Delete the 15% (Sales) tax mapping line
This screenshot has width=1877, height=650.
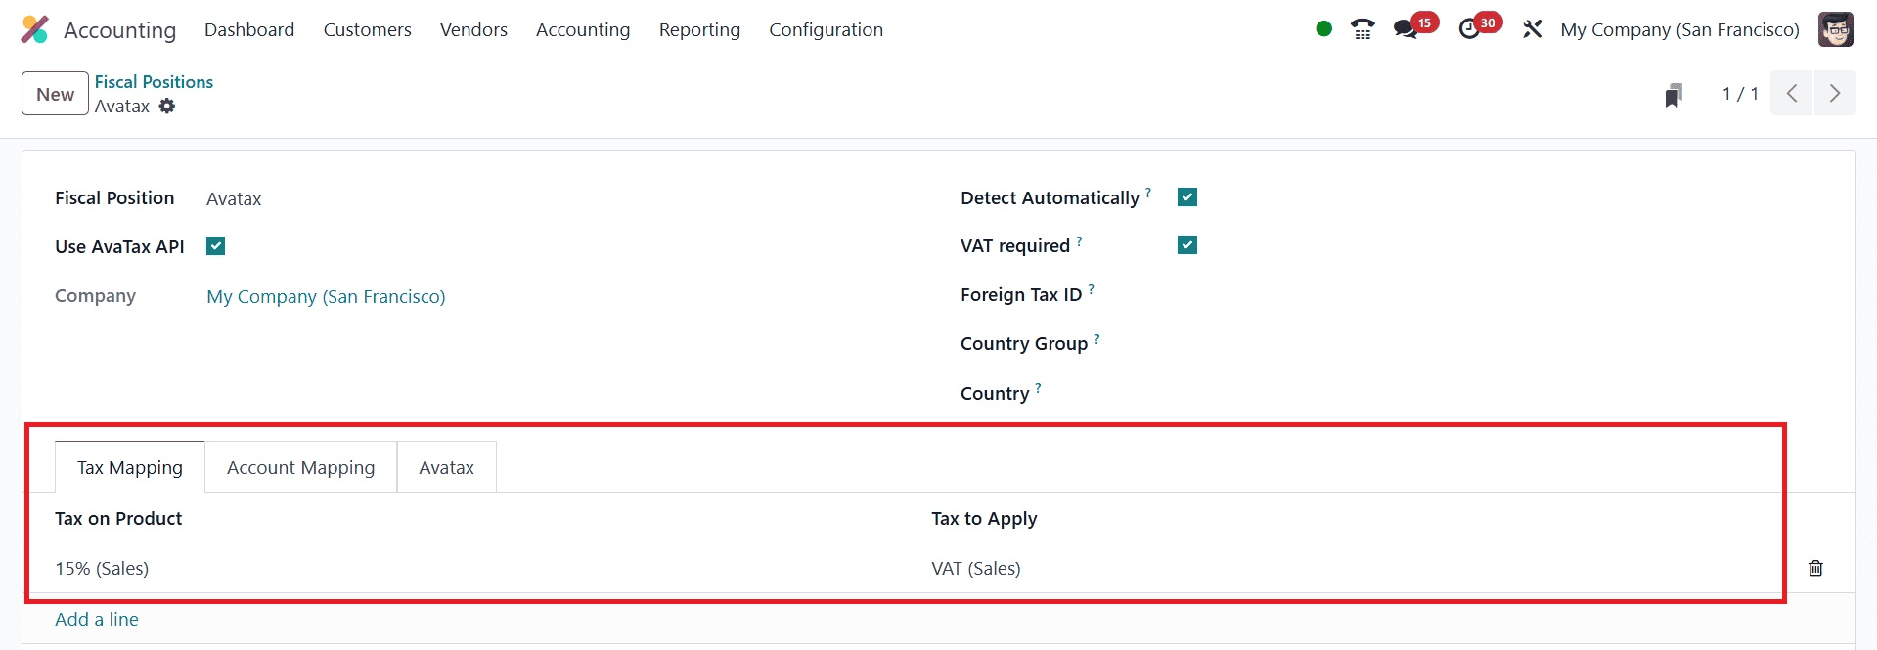[1815, 568]
